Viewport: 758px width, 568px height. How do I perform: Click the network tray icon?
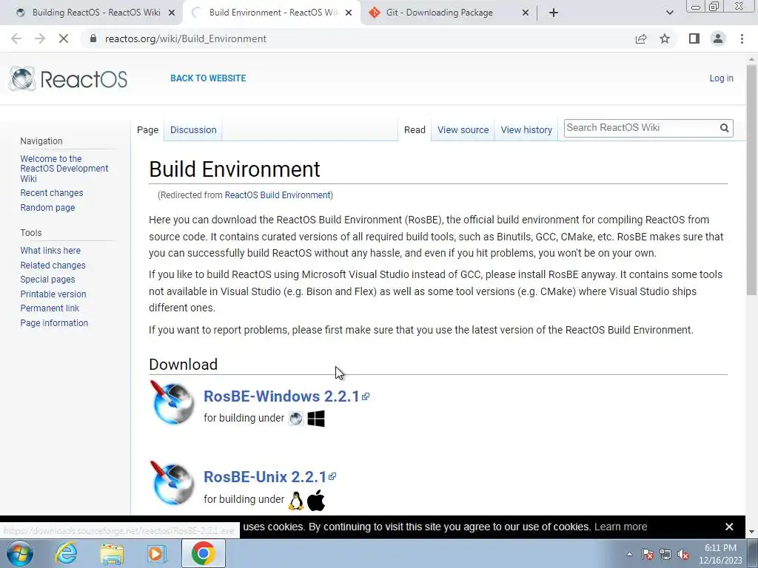click(x=665, y=555)
